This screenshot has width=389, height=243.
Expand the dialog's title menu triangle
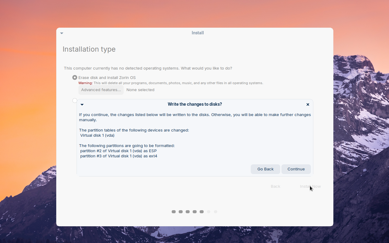[x=82, y=104]
